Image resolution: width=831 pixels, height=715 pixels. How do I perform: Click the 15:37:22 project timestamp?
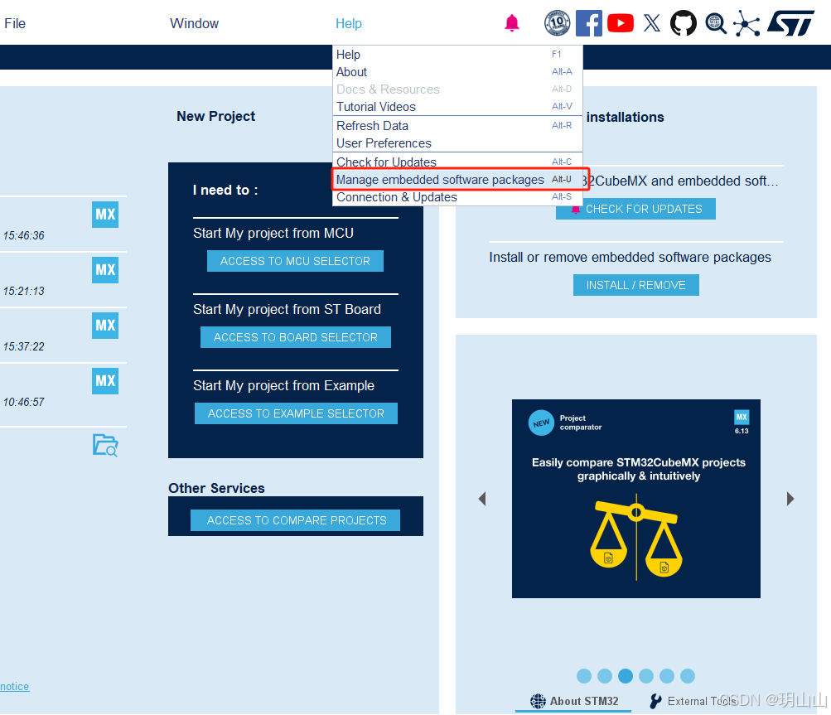click(24, 346)
